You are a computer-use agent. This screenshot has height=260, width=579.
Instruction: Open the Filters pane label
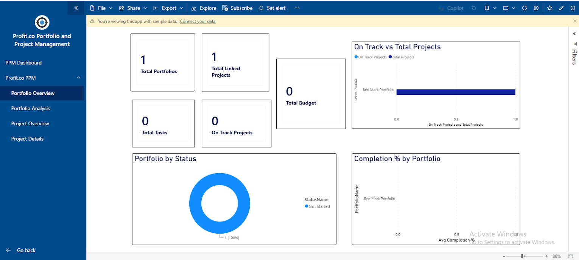(574, 57)
